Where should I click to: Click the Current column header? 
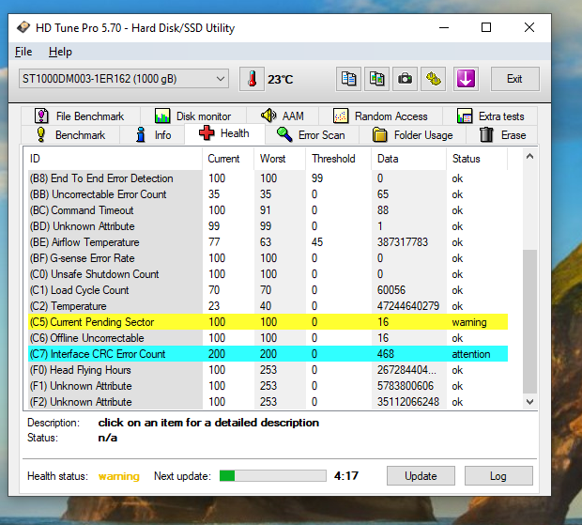(x=228, y=159)
